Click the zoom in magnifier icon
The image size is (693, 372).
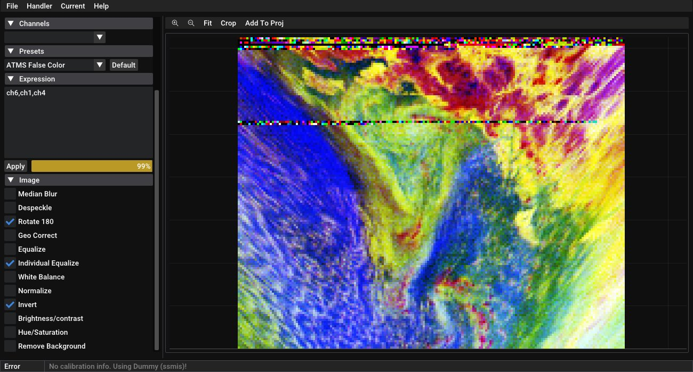pyautogui.click(x=175, y=23)
